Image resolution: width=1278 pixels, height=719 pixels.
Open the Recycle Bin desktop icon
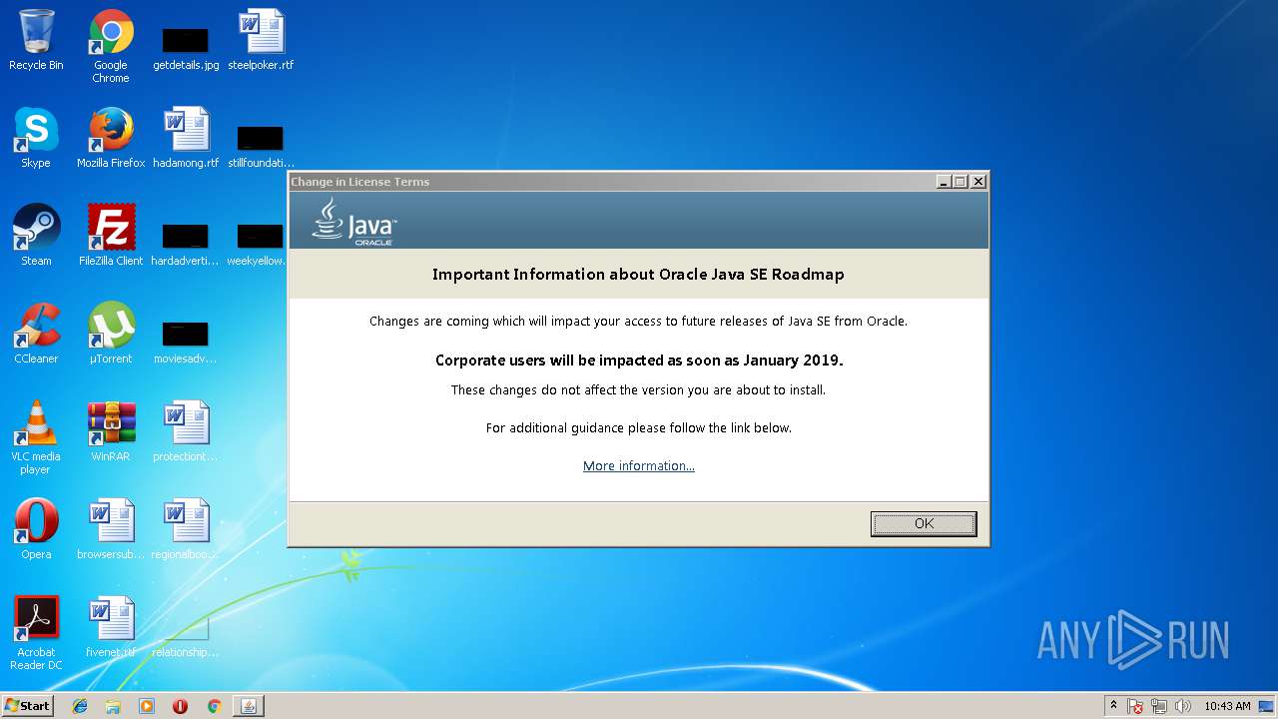[x=36, y=40]
